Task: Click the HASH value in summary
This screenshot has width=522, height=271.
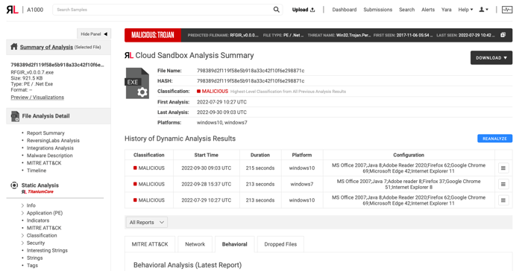Action: coord(251,81)
